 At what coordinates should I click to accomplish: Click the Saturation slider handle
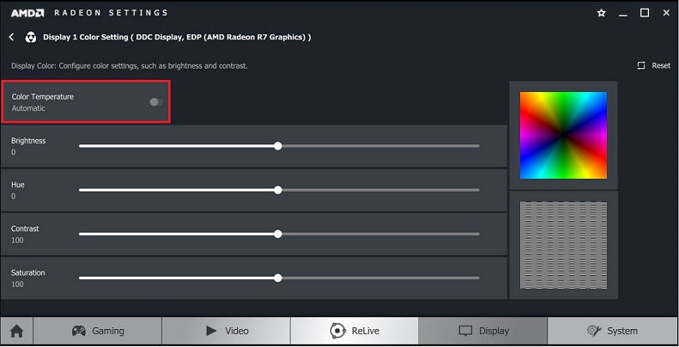pyautogui.click(x=278, y=278)
